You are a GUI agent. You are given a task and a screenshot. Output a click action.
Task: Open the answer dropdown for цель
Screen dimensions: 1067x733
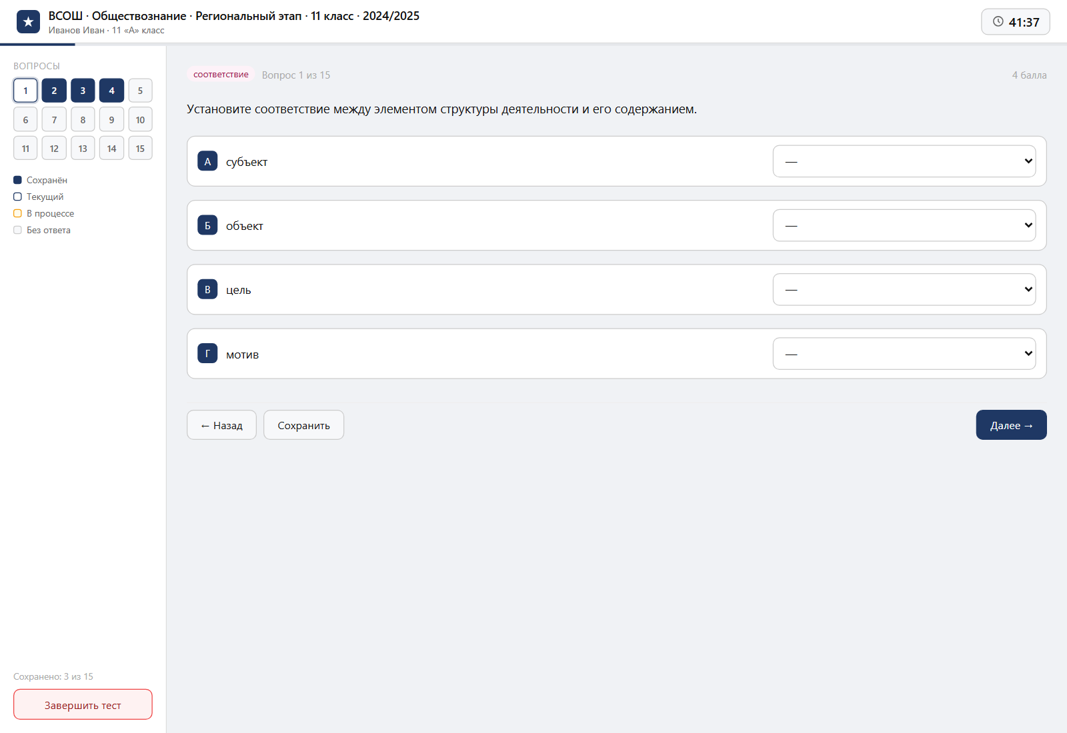pyautogui.click(x=904, y=289)
